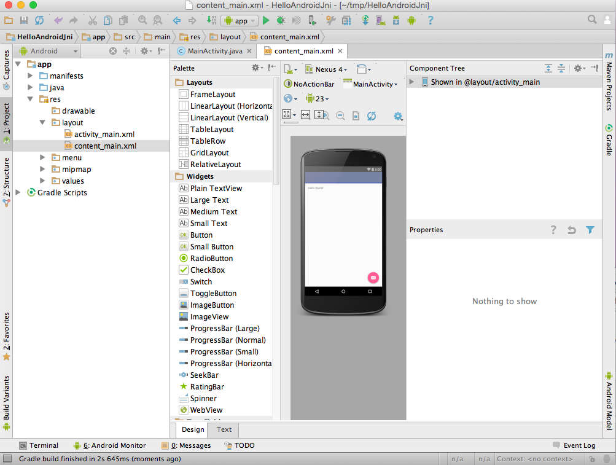Open the Event Log panel
This screenshot has width=616, height=465.
coord(574,445)
